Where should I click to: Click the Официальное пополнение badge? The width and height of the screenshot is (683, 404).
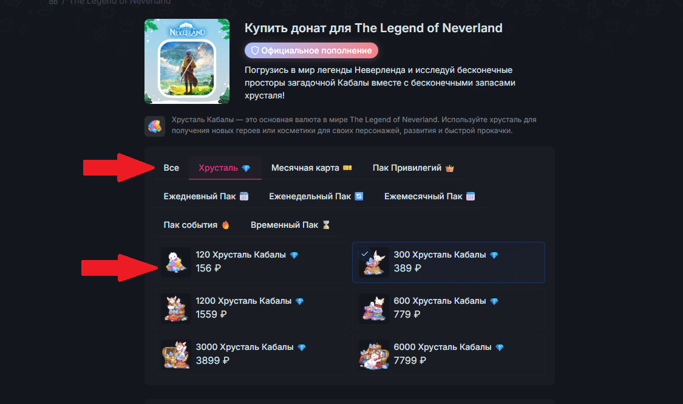(311, 50)
